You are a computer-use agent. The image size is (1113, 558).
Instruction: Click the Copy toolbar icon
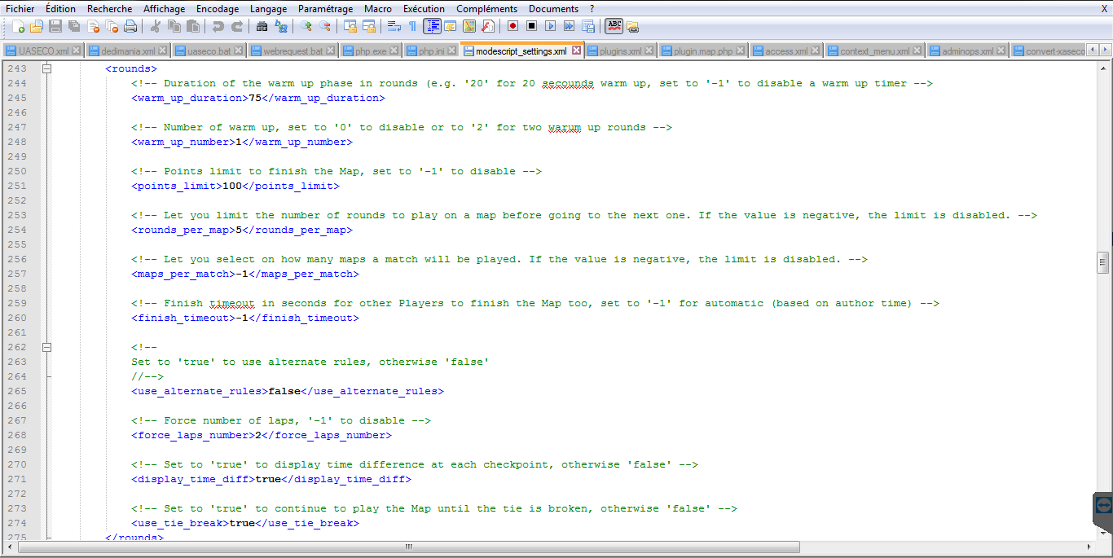coord(174,26)
